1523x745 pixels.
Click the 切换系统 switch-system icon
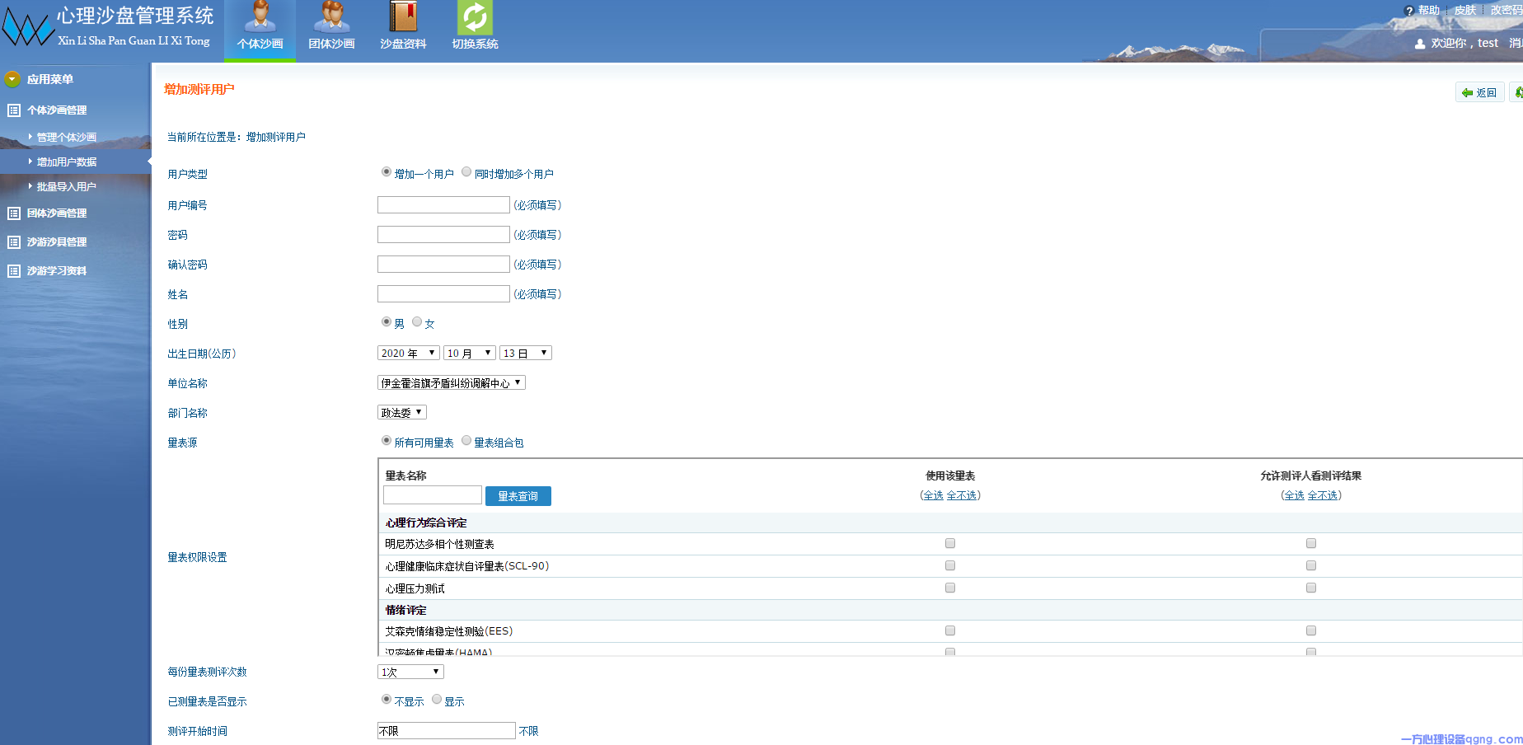click(474, 18)
